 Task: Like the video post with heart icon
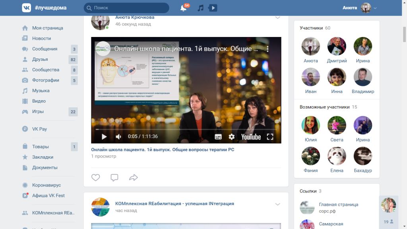pos(96,177)
